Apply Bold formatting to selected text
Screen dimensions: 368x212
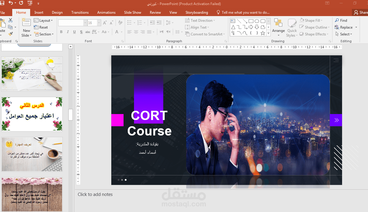click(61, 32)
